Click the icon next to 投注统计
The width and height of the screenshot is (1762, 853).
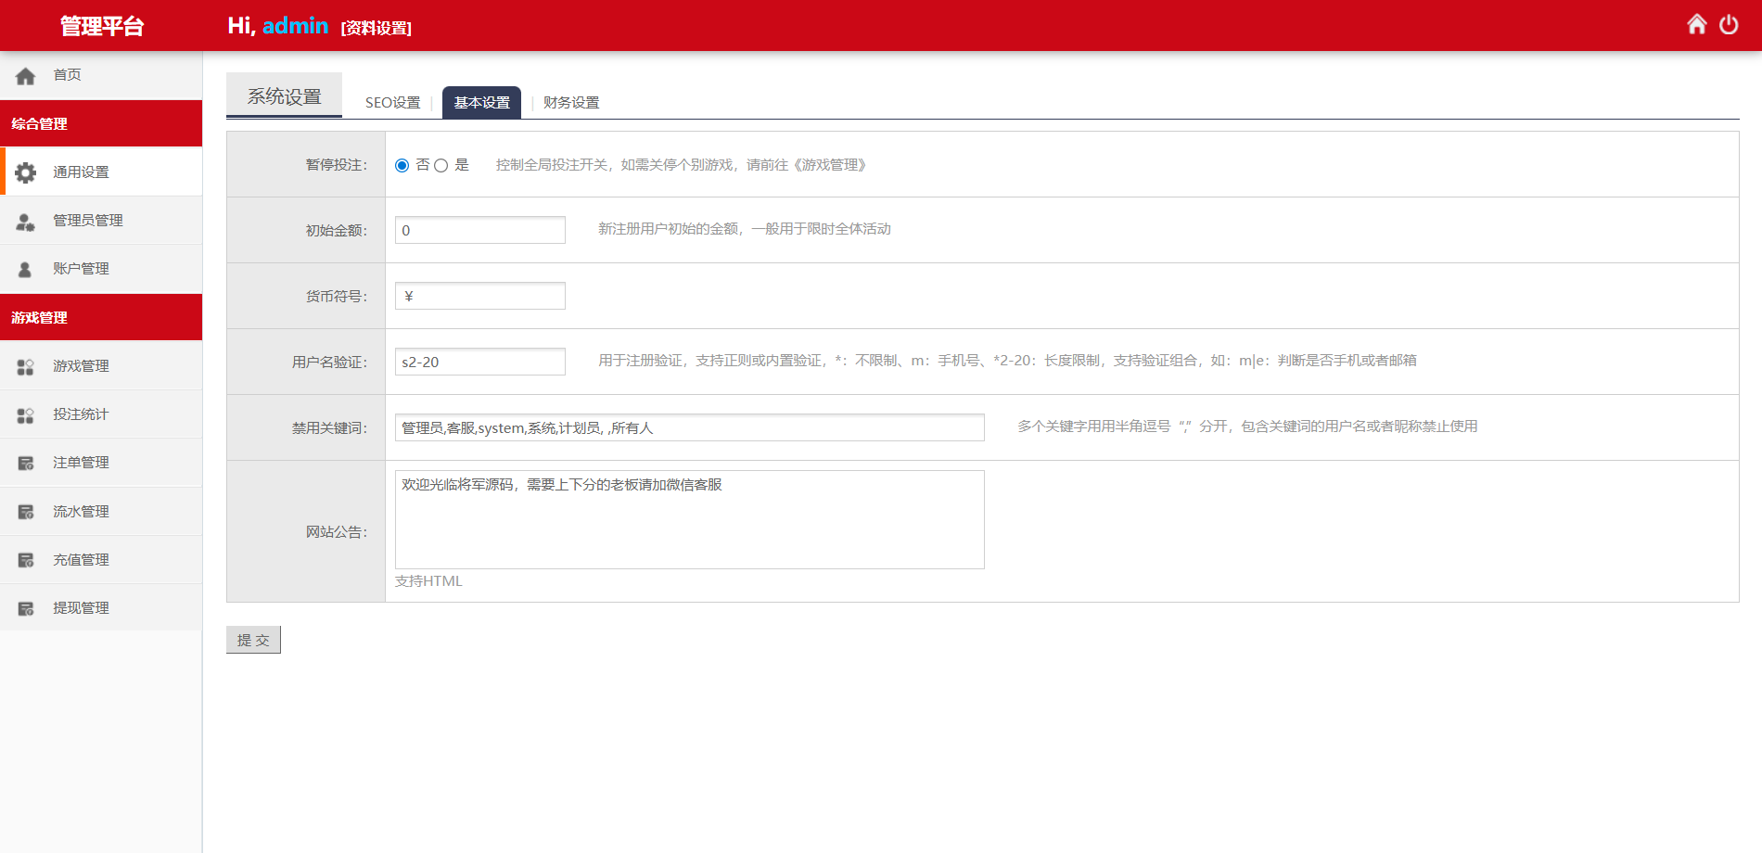click(x=26, y=415)
